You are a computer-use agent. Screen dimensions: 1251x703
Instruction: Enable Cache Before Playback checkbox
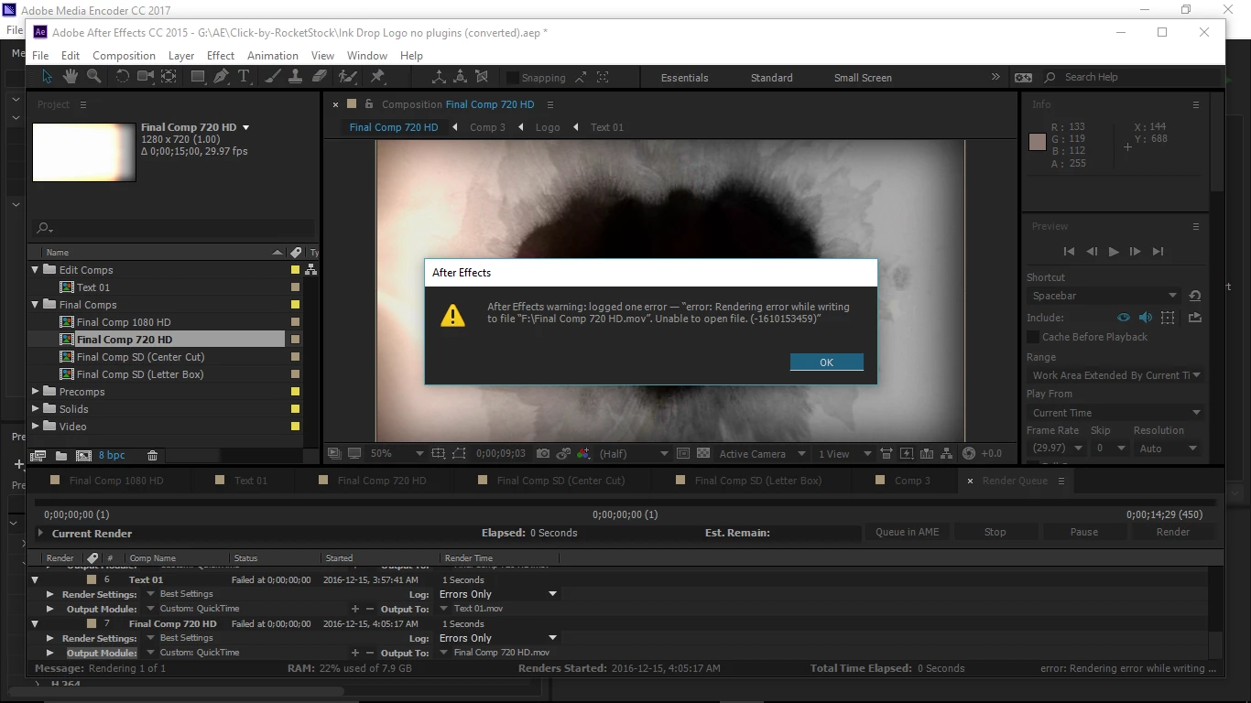1033,337
